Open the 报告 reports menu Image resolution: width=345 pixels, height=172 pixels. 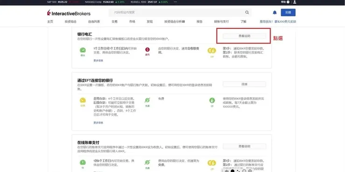(x=200, y=22)
